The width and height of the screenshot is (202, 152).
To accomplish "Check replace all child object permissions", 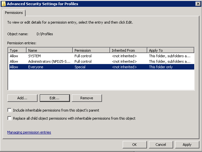I will coord(9,118).
